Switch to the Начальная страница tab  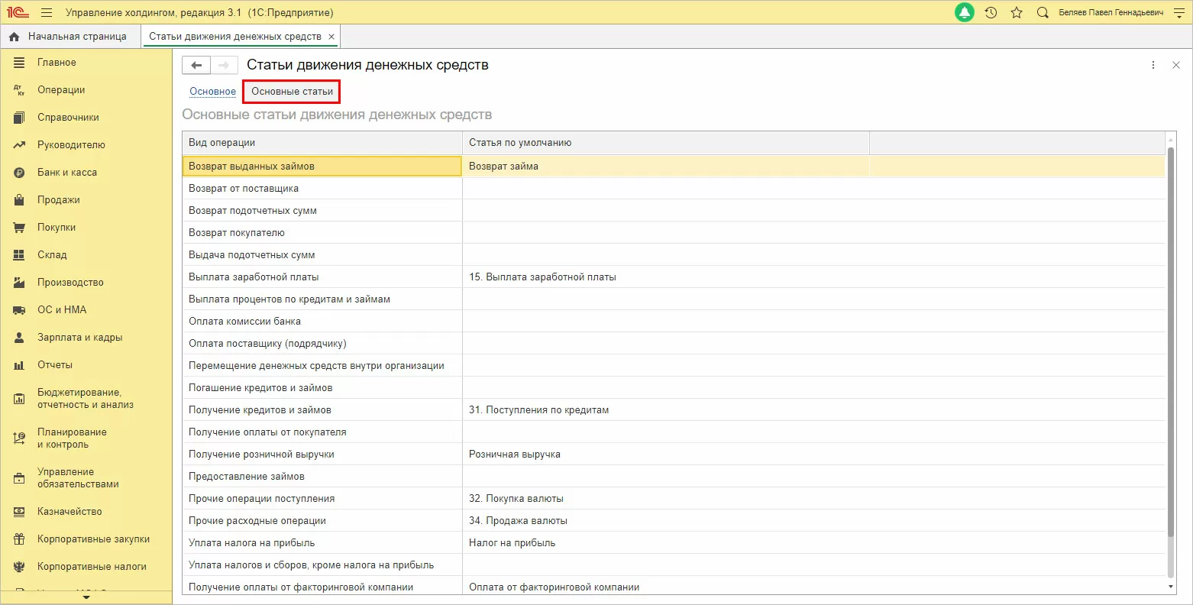[71, 37]
